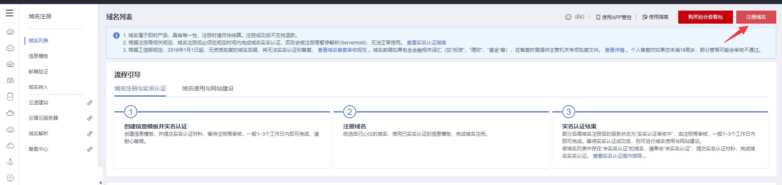This screenshot has height=185, width=782.
Task: Click the link icon beside 备案中心
Action: click(90, 149)
